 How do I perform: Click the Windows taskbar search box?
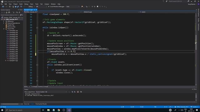pos(23,110)
